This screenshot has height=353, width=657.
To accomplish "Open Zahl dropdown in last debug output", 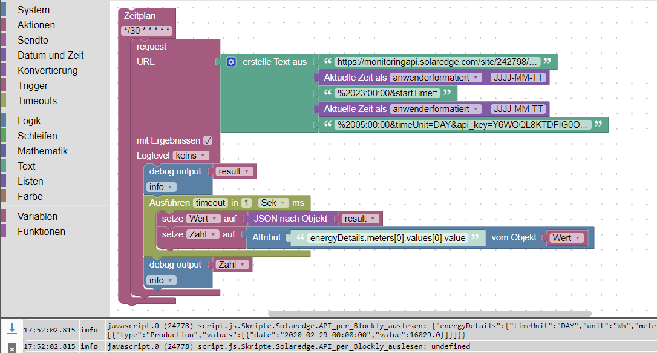I will point(232,265).
